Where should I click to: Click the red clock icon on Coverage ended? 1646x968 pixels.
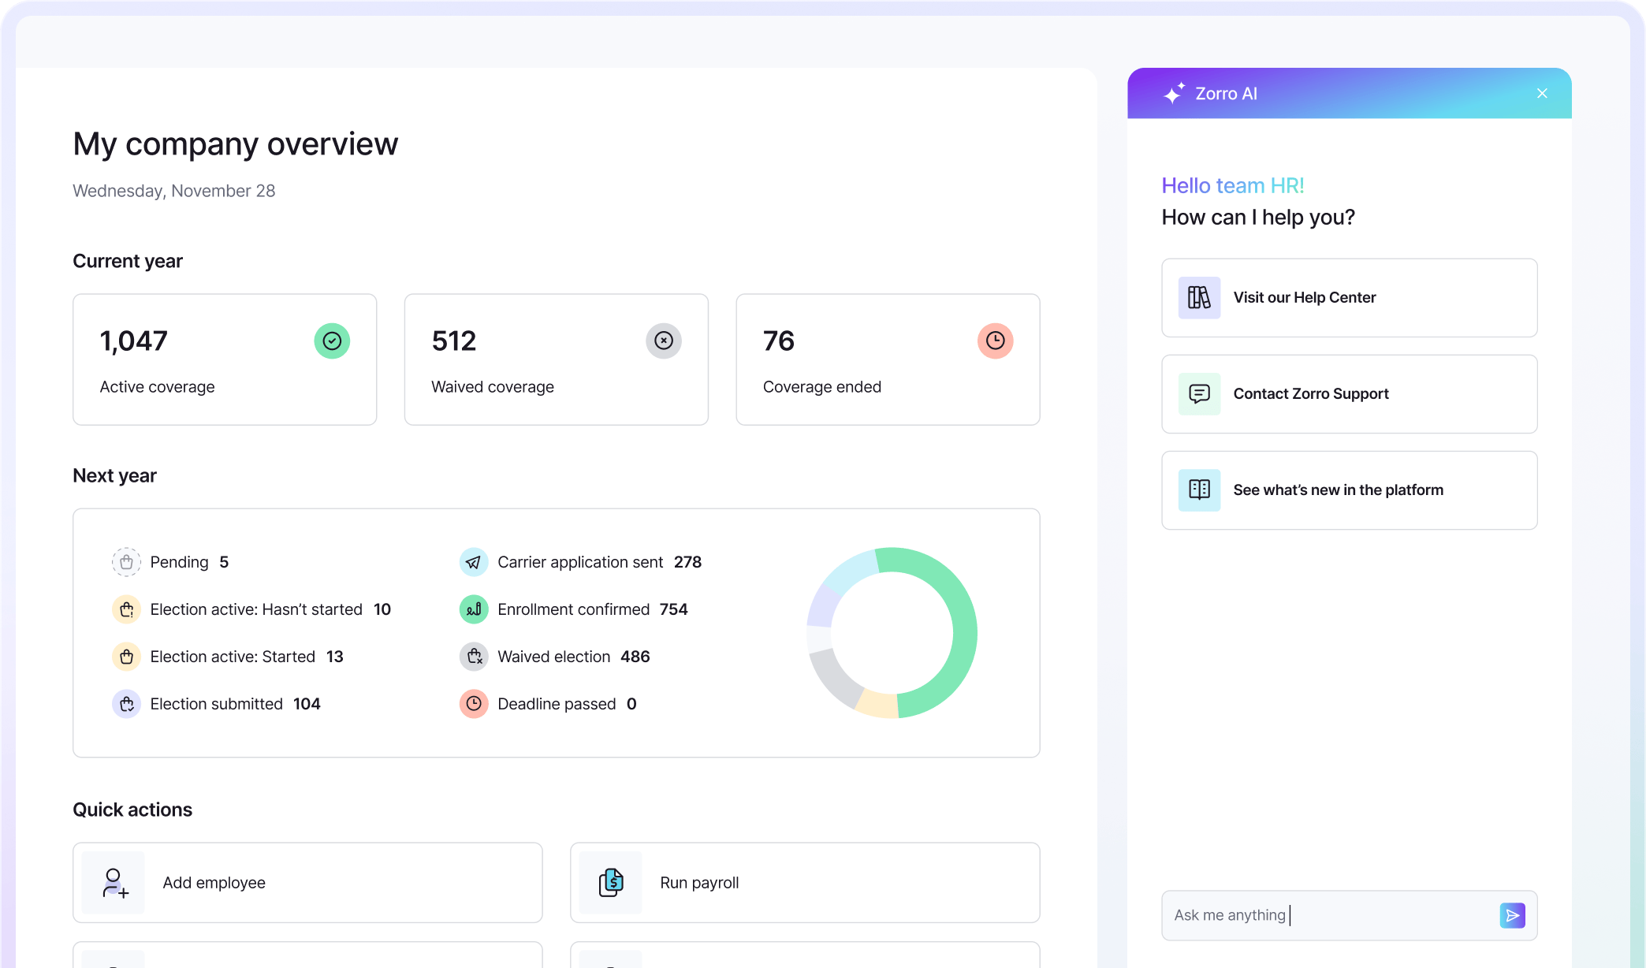click(996, 341)
